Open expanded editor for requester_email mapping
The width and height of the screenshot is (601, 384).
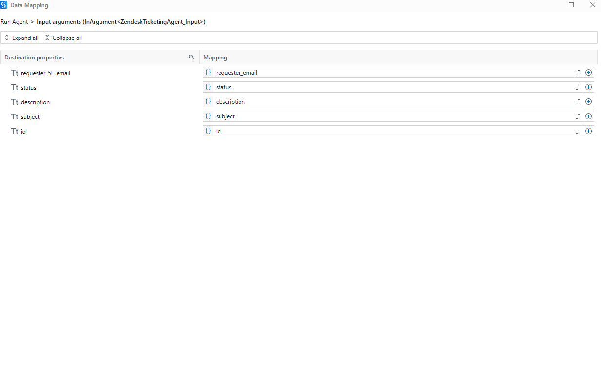tap(578, 73)
